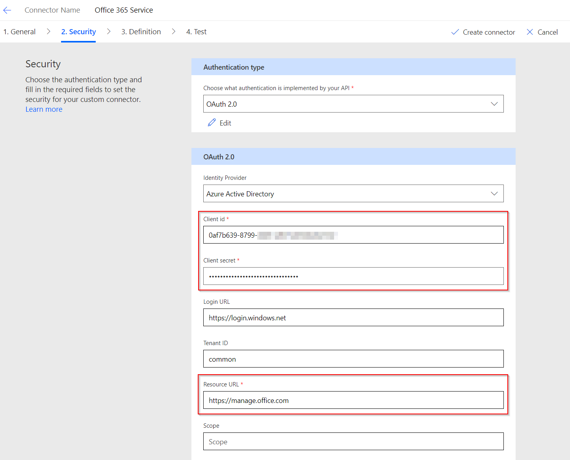Click the Client secret label
This screenshot has width=570, height=460.
pyautogui.click(x=219, y=260)
